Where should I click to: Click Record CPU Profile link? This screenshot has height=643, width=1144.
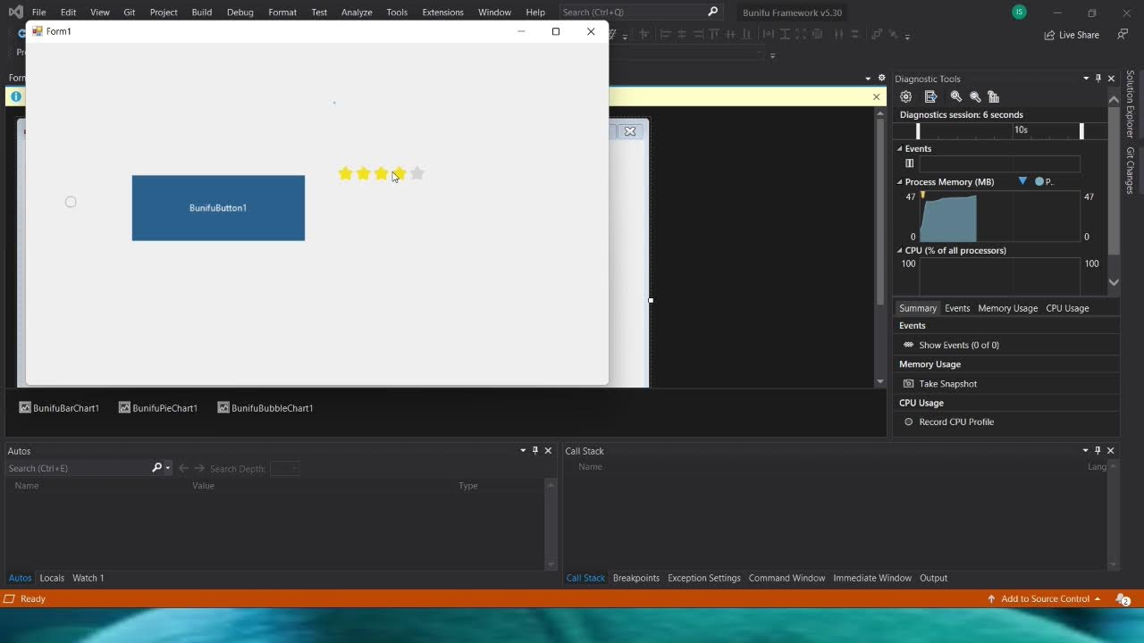click(x=956, y=422)
